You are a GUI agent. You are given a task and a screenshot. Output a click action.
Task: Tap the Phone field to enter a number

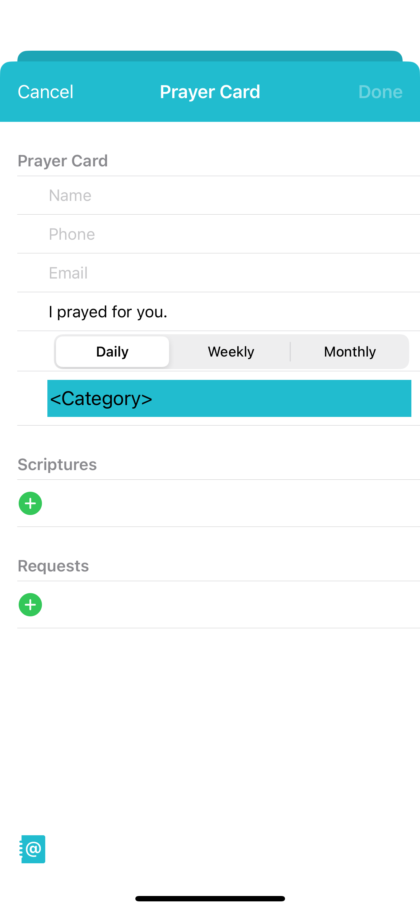(215, 234)
